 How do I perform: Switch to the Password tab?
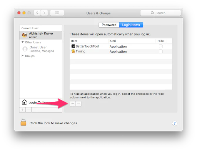[x=109, y=25]
